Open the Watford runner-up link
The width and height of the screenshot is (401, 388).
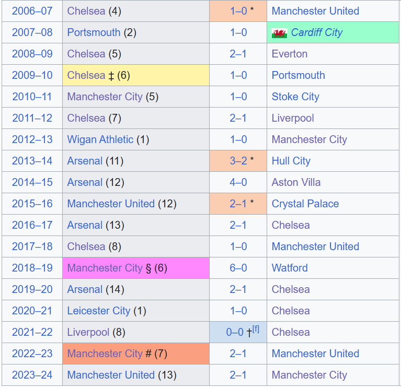pos(290,268)
